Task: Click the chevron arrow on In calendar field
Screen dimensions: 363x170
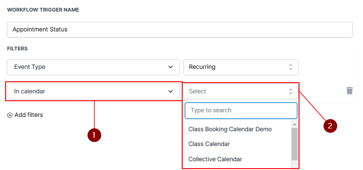Action: pos(171,91)
